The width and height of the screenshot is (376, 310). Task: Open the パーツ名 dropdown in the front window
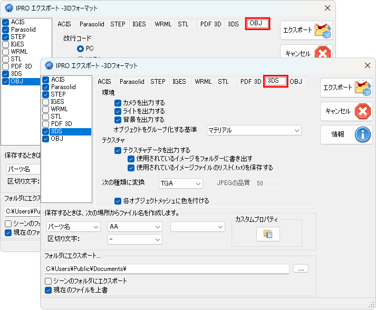tap(73, 227)
